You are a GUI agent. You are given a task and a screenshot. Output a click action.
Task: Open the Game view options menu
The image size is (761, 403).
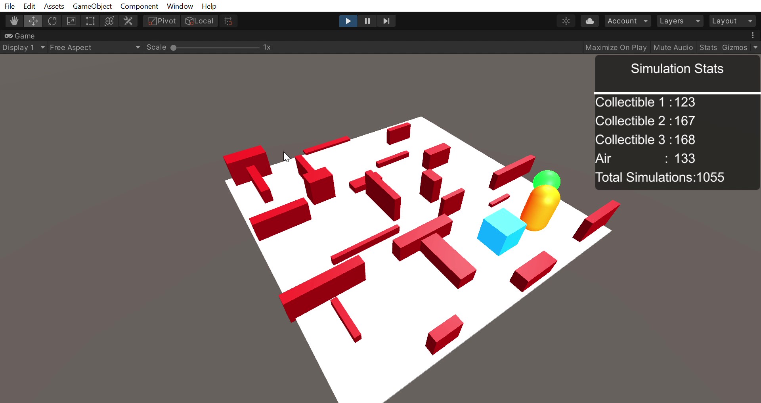coord(753,35)
